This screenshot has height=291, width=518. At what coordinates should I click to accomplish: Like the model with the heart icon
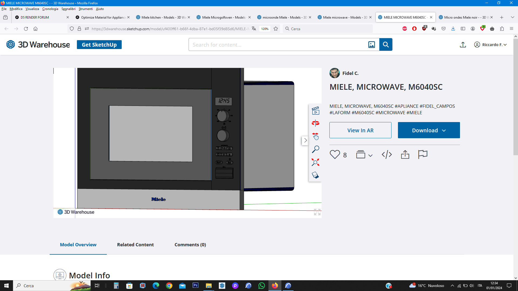pyautogui.click(x=335, y=154)
